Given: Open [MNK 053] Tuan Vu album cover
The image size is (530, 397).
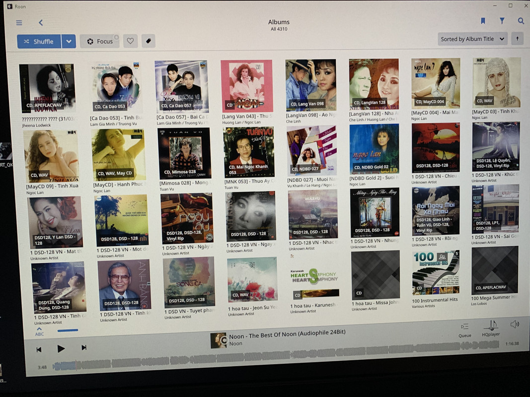Looking at the screenshot, I should (x=249, y=152).
